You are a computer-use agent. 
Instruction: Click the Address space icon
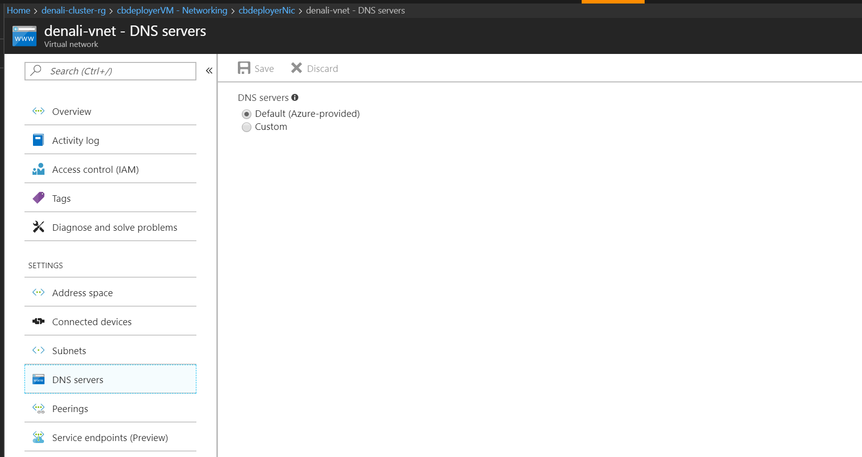38,292
